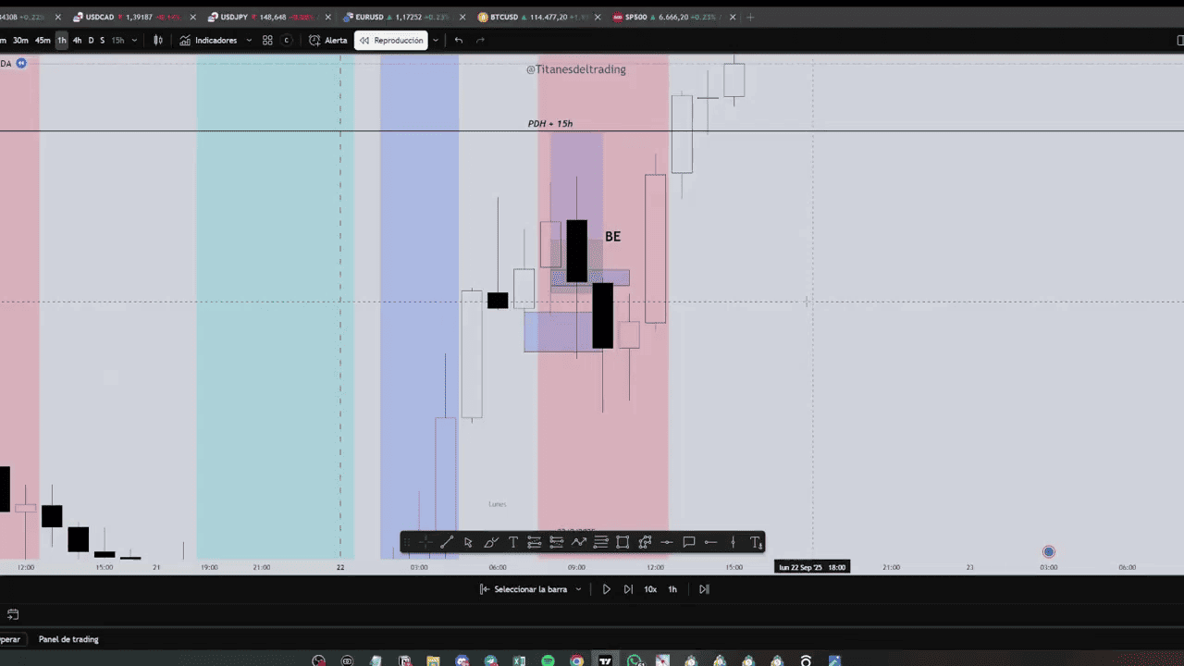1184x666 pixels.
Task: Expand the timeframe list chevron after 15h
Action: point(134,40)
